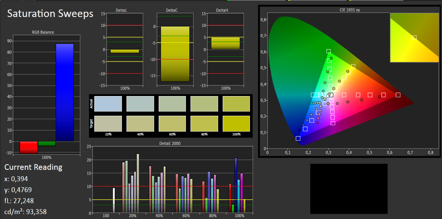Click the 100% blue target square in CIE chart
442x219 pixels.
pos(298,138)
